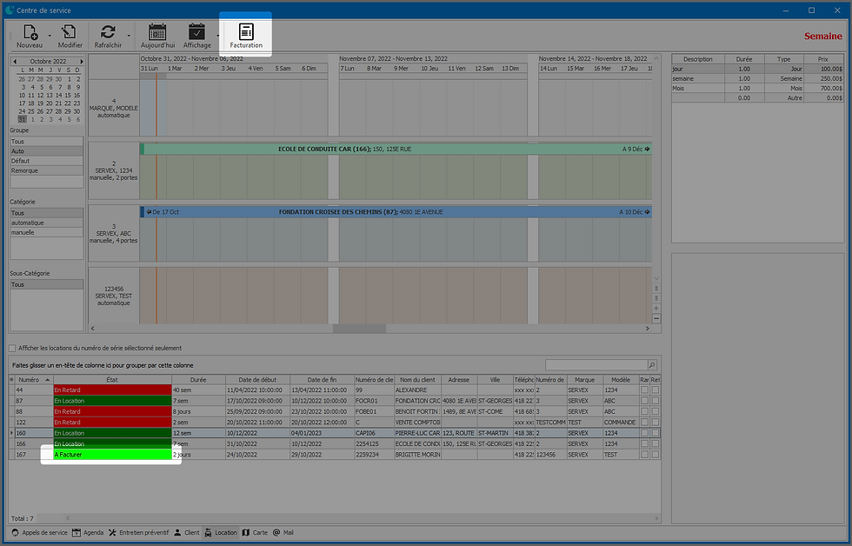Viewport: 852px width, 546px height.
Task: Open the Appels de service tab
Action: [x=40, y=532]
